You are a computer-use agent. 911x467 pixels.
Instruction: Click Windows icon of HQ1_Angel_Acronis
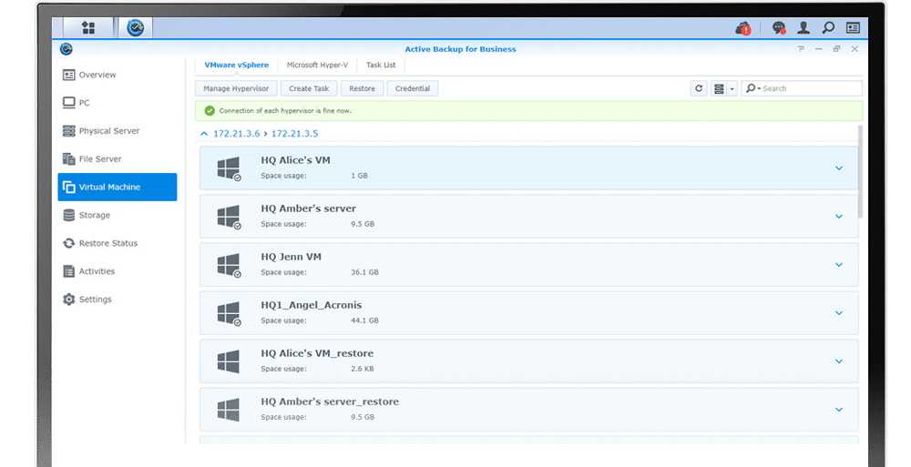pyautogui.click(x=229, y=313)
